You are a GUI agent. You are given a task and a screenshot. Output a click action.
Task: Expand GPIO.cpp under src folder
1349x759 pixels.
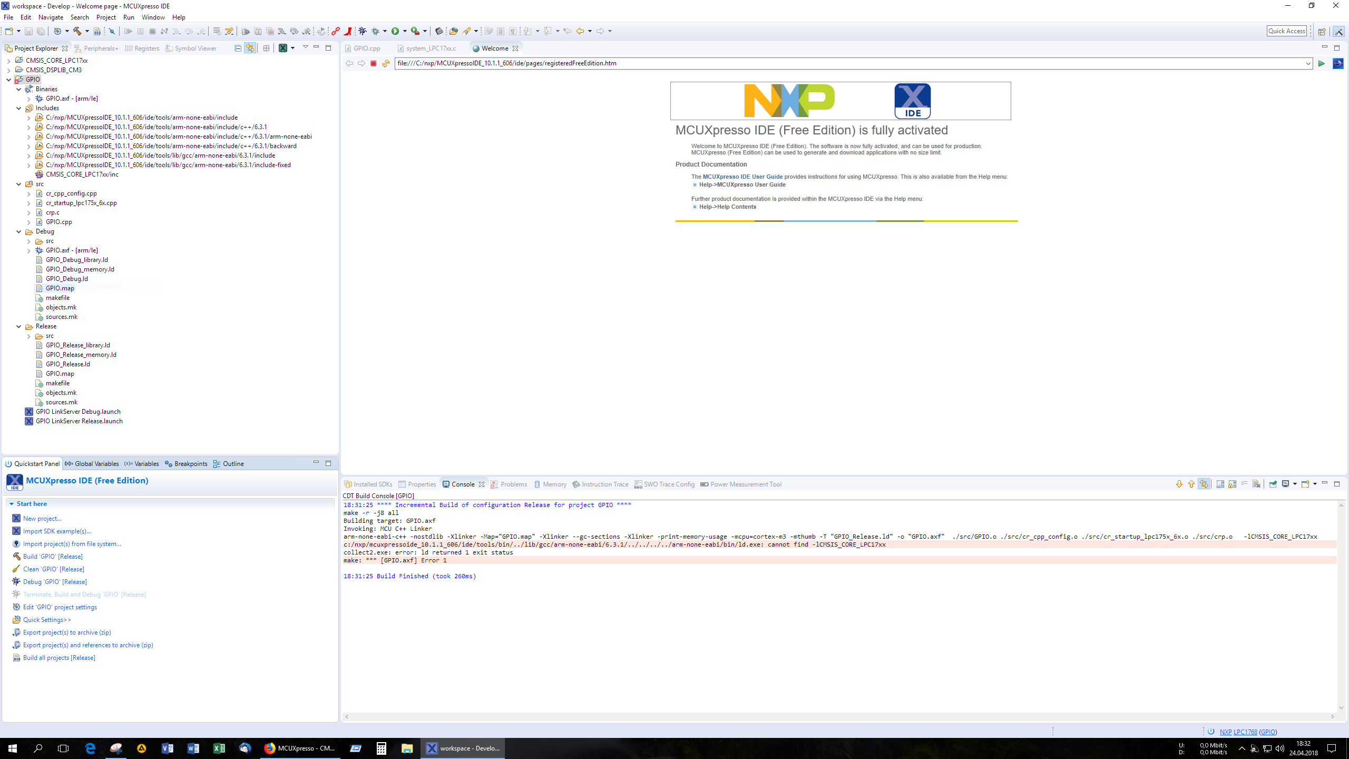pos(29,222)
